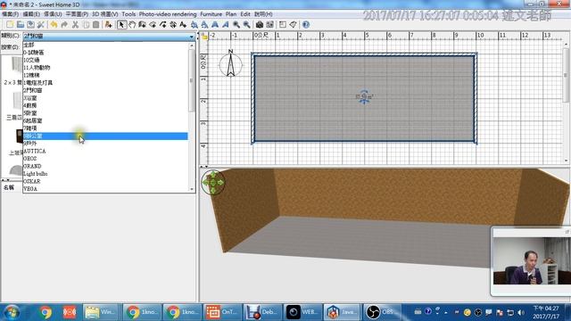This screenshot has width=571, height=321.
Task: Open the 檔案(F) menu
Action: coord(10,14)
